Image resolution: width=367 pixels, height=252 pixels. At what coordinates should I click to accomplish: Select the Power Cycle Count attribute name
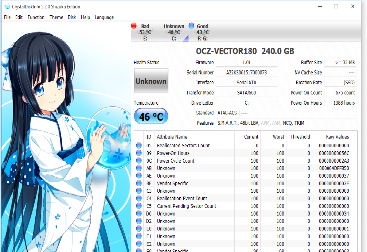(x=176, y=161)
